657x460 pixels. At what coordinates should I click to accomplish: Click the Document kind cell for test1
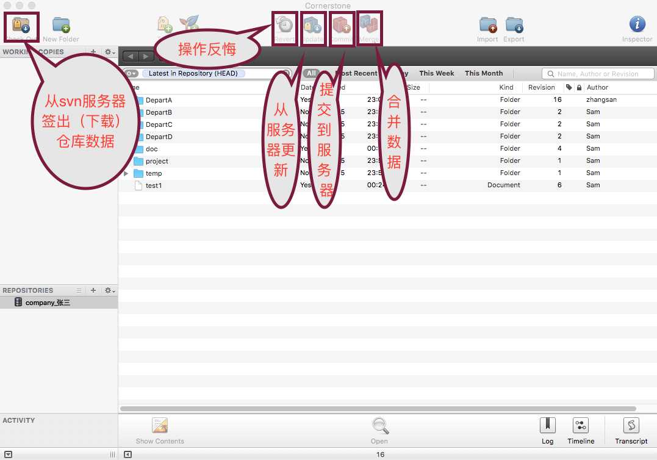click(504, 185)
